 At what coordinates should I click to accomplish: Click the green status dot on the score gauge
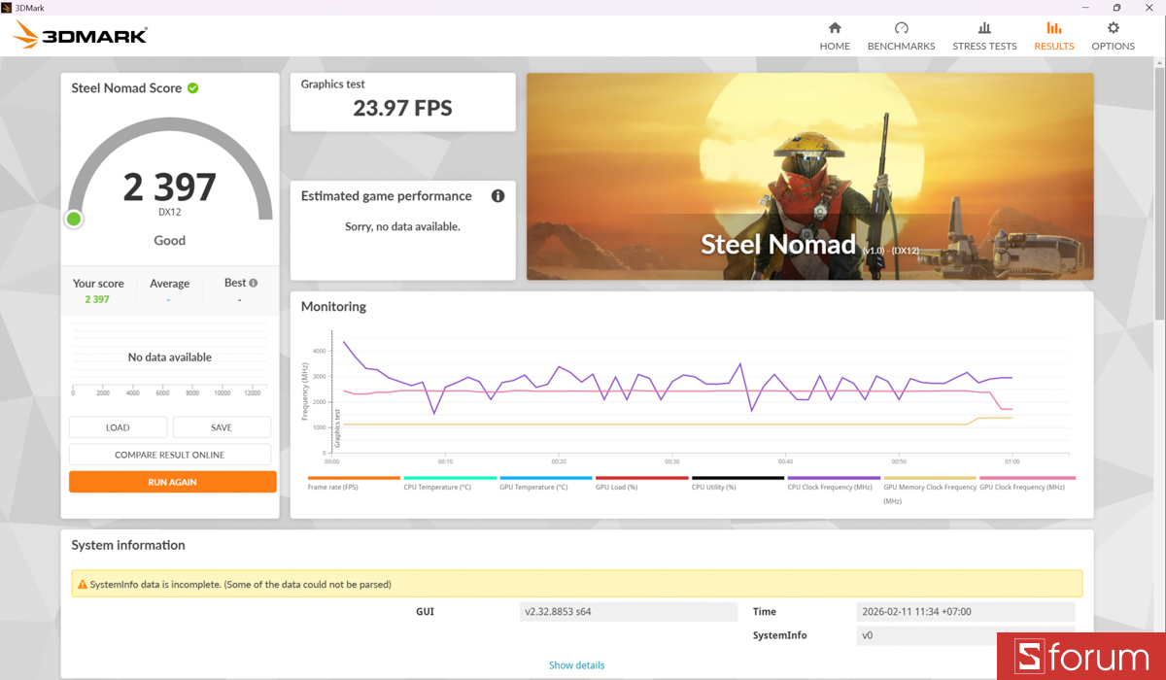[73, 219]
